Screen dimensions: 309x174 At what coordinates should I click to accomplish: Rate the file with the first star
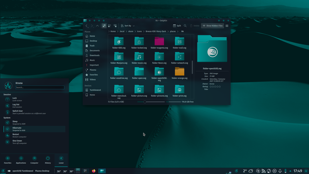(x=210, y=87)
